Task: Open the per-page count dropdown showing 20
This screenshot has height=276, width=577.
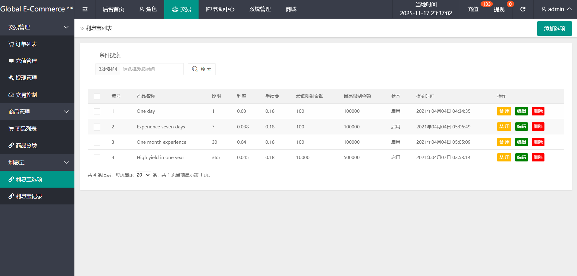Action: [x=143, y=175]
